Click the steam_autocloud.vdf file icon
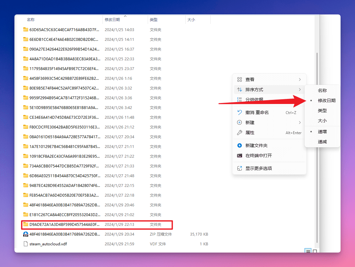355x267 pixels. click(26, 244)
